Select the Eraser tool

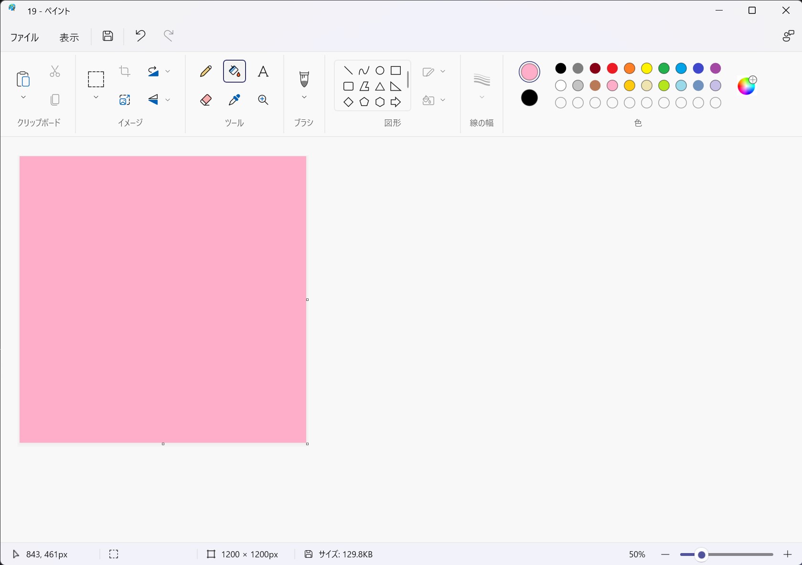(206, 100)
